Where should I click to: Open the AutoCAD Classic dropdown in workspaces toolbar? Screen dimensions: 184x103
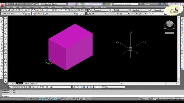tap(13, 14)
